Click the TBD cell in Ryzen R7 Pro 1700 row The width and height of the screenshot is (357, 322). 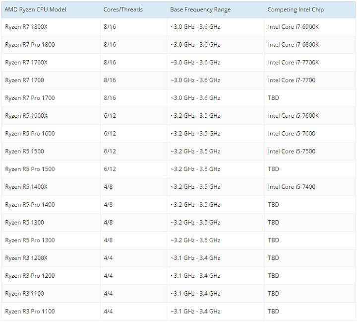pyautogui.click(x=310, y=98)
